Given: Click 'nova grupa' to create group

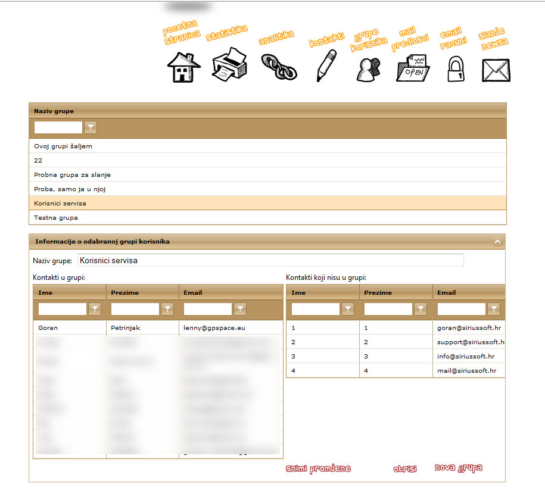Looking at the screenshot, I should point(459,468).
